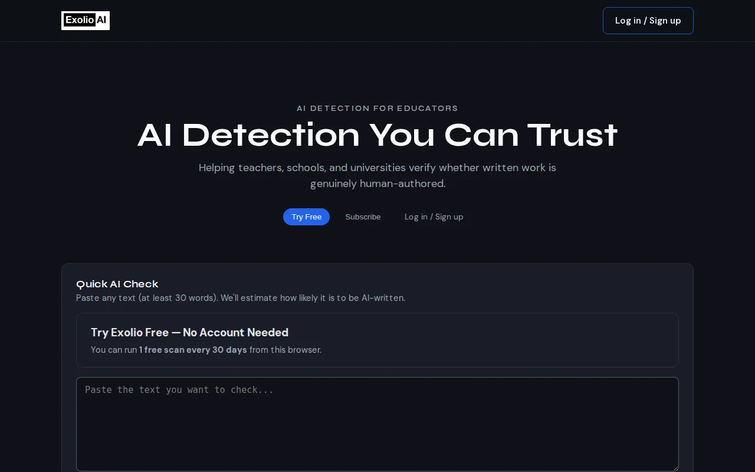This screenshot has height=472, width=755.
Task: Open Log in / Sign up header button
Action: (x=648, y=21)
